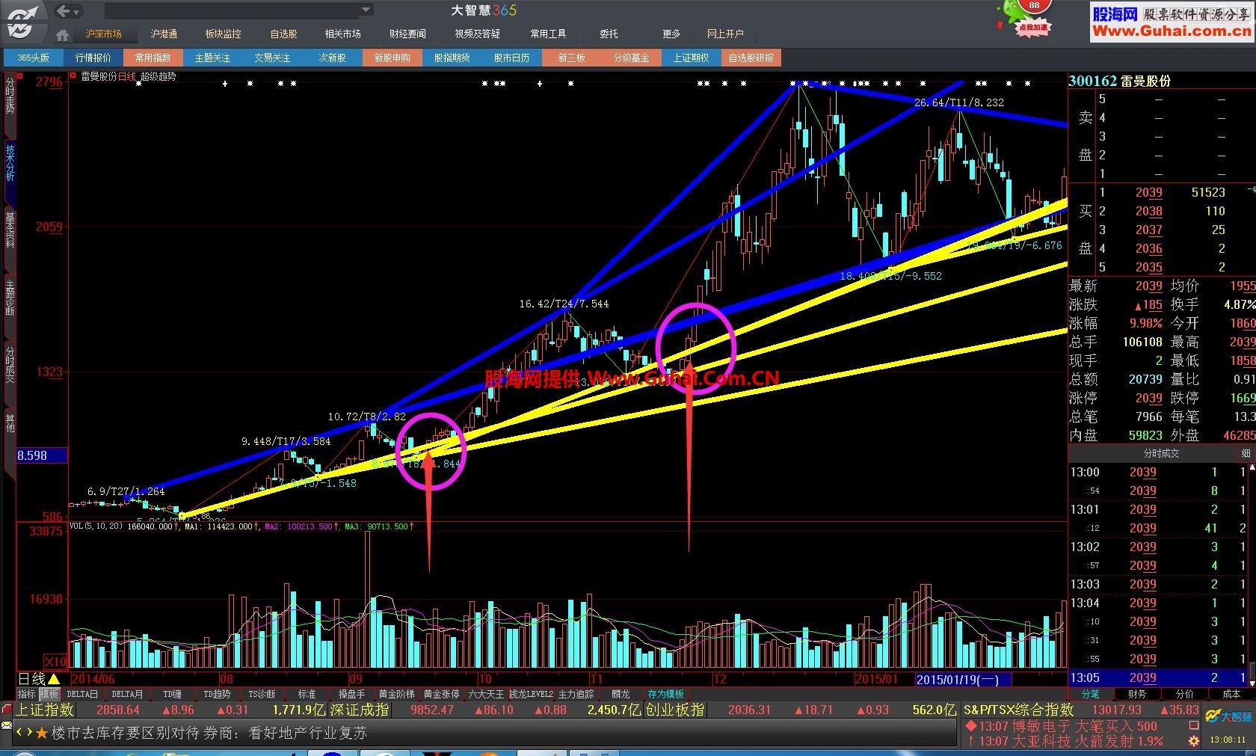The image size is (1256, 756).
Task: Apply the 六大天王 template
Action: (486, 694)
